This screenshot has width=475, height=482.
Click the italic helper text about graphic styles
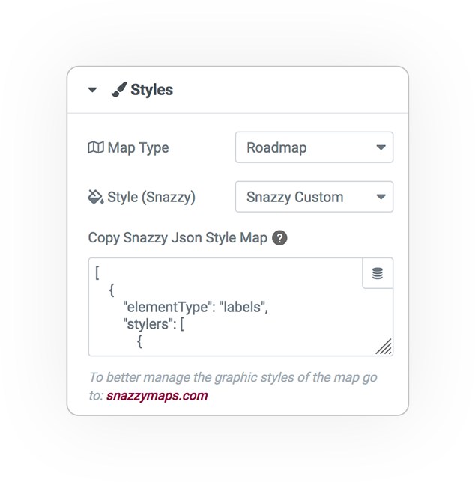[x=233, y=386]
